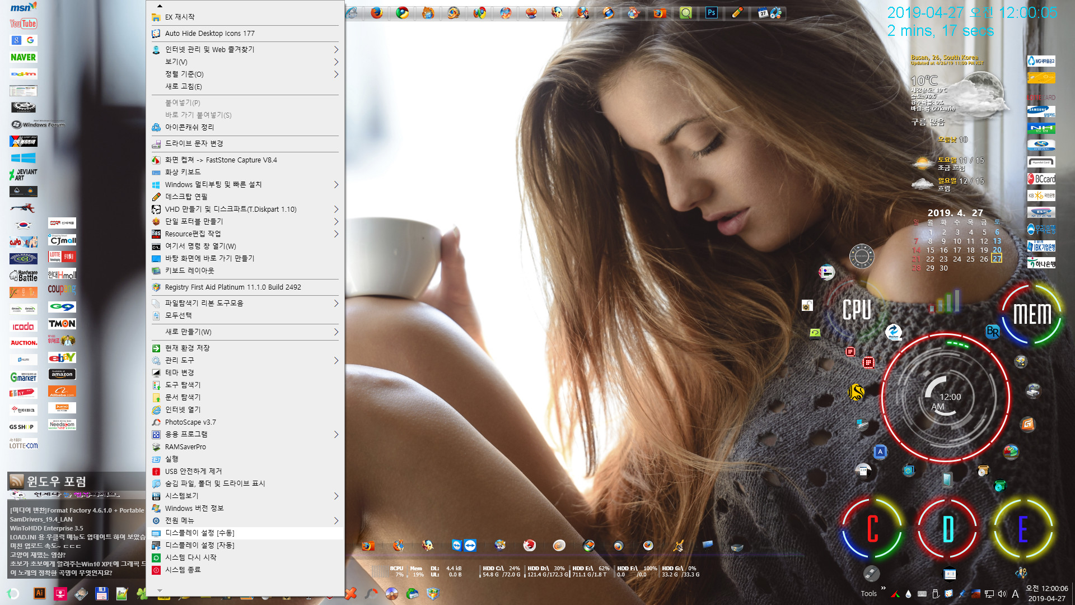Open the TMON shortcut icon
1075x605 pixels.
62,324
